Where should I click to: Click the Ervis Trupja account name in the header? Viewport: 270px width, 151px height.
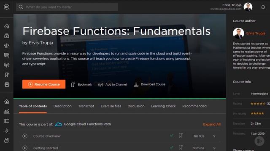tap(232, 5)
